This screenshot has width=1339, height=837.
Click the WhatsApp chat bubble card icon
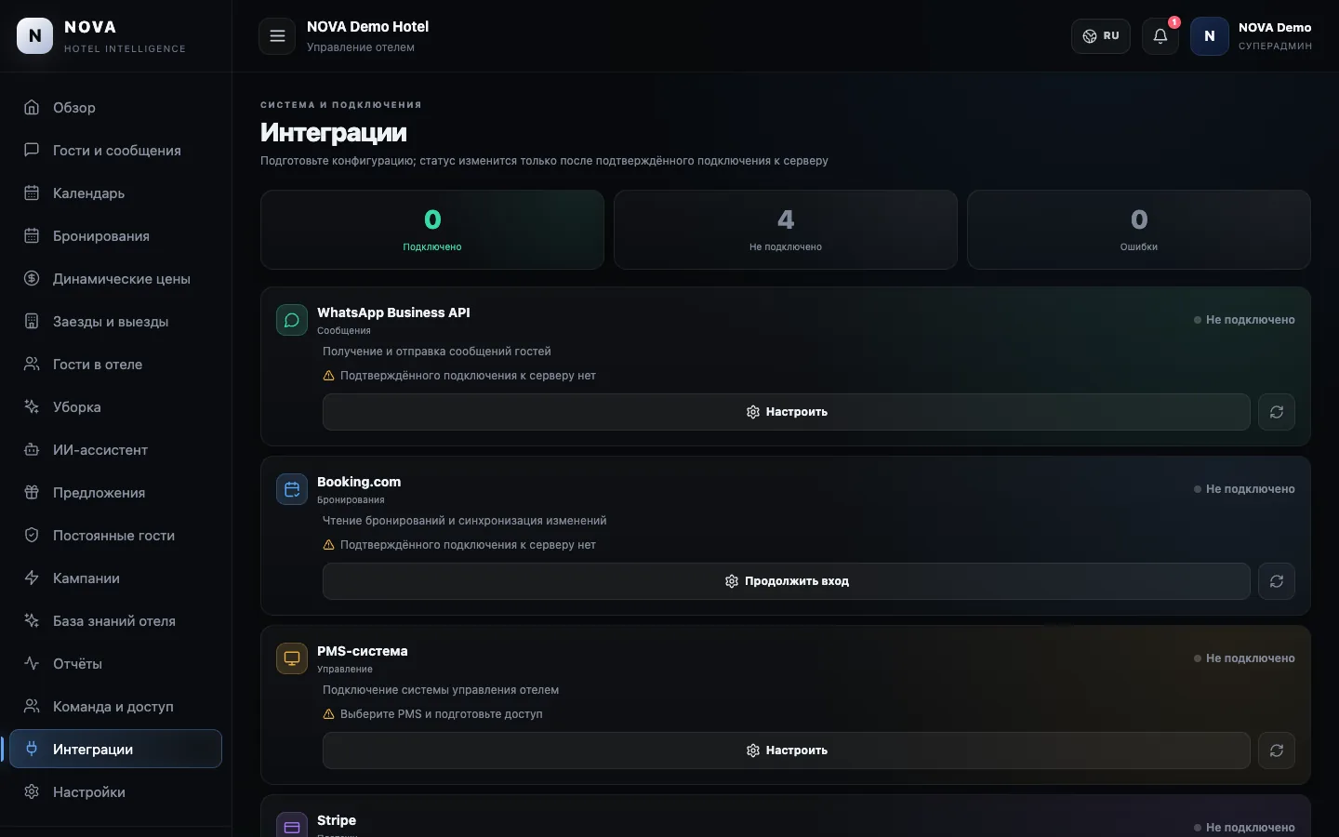292,320
